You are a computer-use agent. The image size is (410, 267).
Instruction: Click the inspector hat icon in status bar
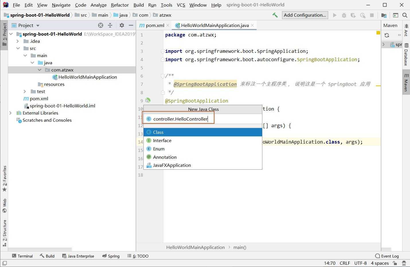[404, 263]
